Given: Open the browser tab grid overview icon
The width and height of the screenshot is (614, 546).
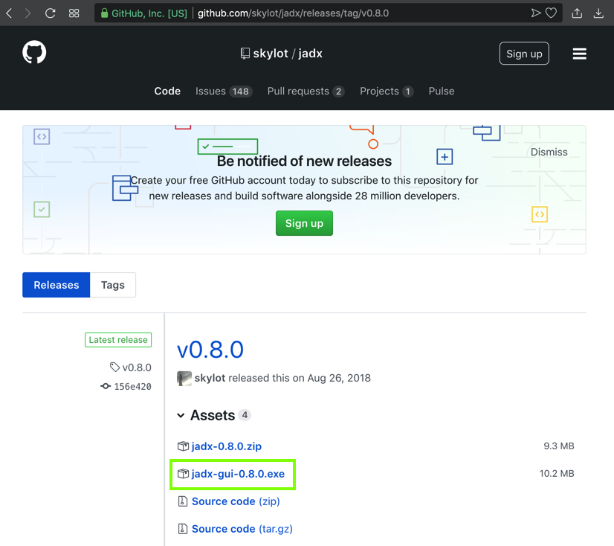Looking at the screenshot, I should [x=74, y=13].
